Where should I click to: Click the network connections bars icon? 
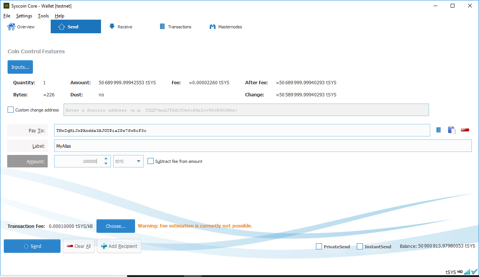coord(467,272)
